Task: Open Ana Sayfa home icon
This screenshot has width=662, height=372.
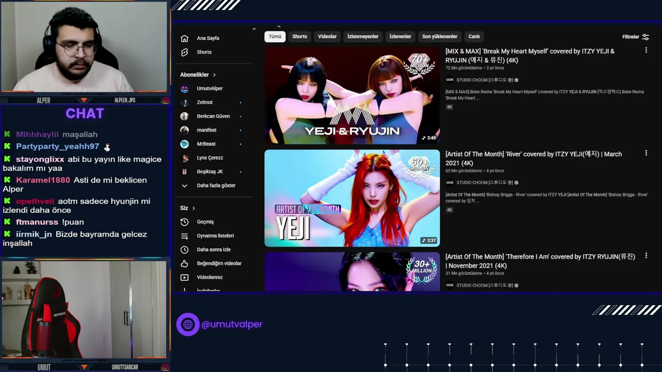Action: 184,38
